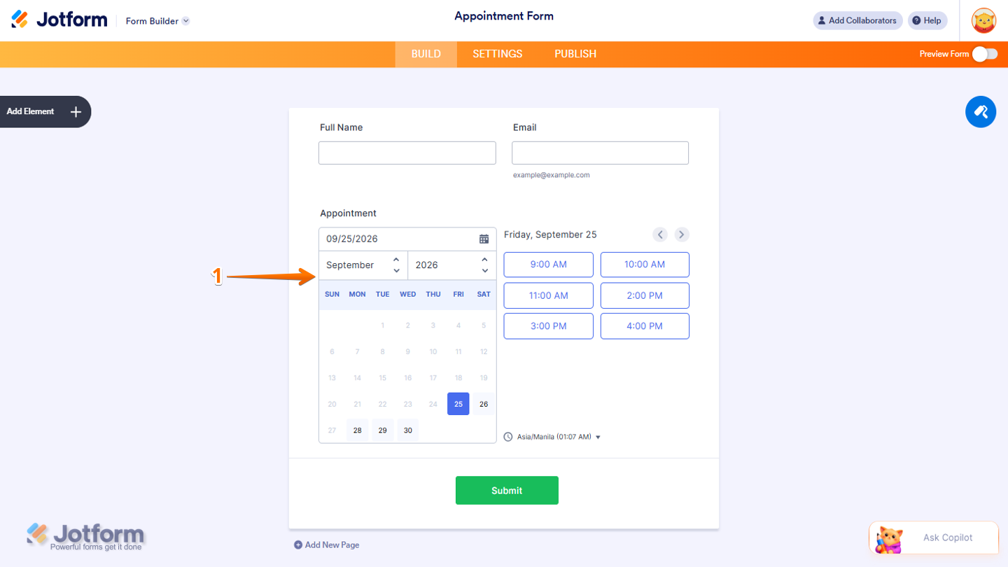Open the 2026 year selector

pyautogui.click(x=452, y=265)
